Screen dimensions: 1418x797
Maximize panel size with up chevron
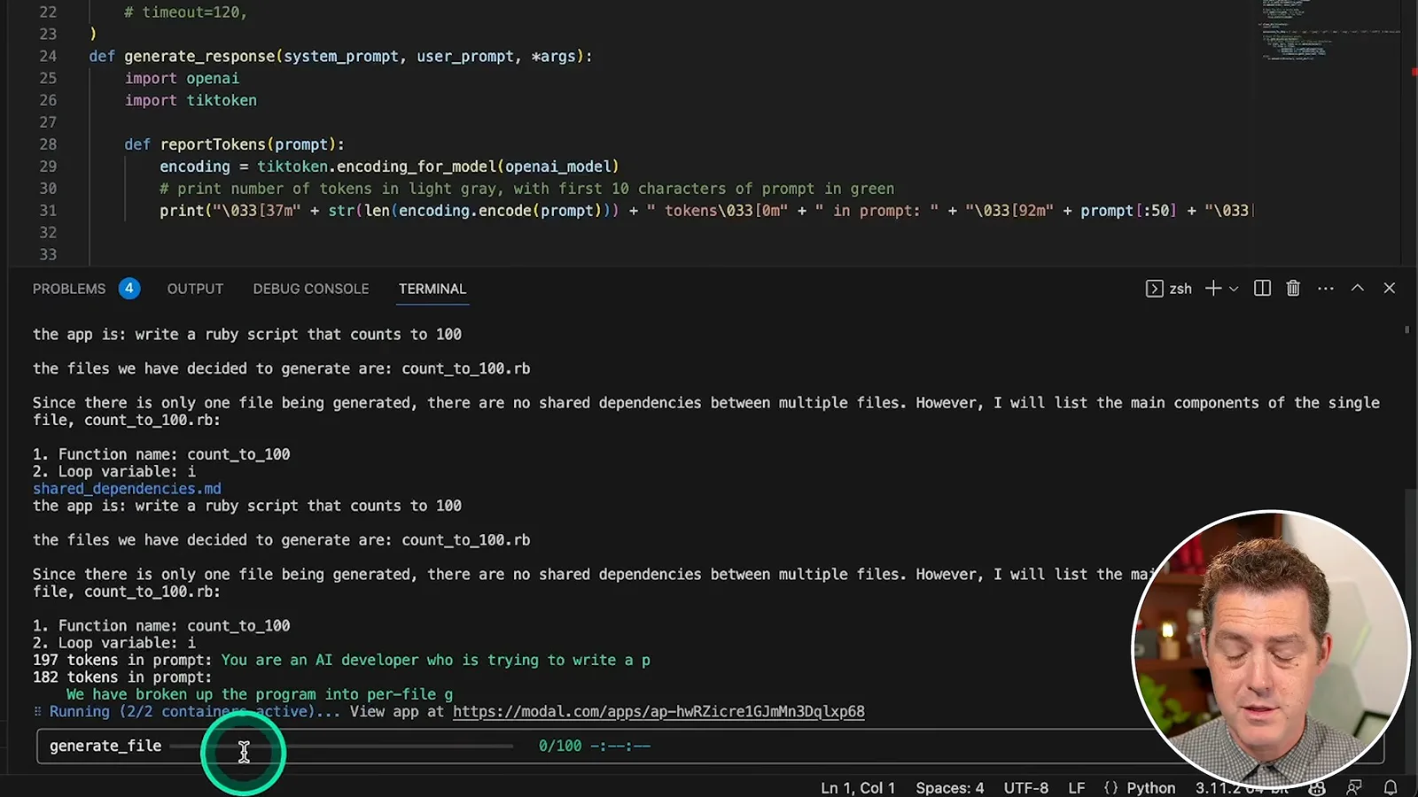(x=1357, y=288)
